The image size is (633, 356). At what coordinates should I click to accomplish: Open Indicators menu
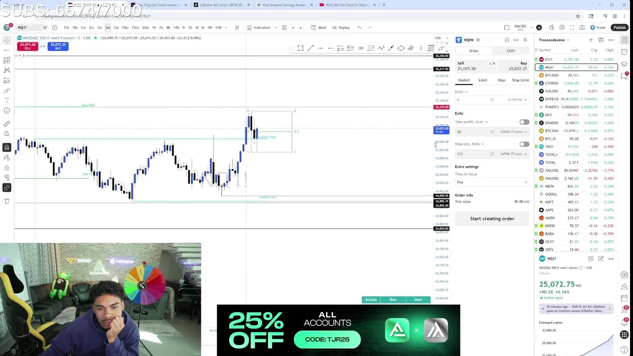click(x=259, y=28)
